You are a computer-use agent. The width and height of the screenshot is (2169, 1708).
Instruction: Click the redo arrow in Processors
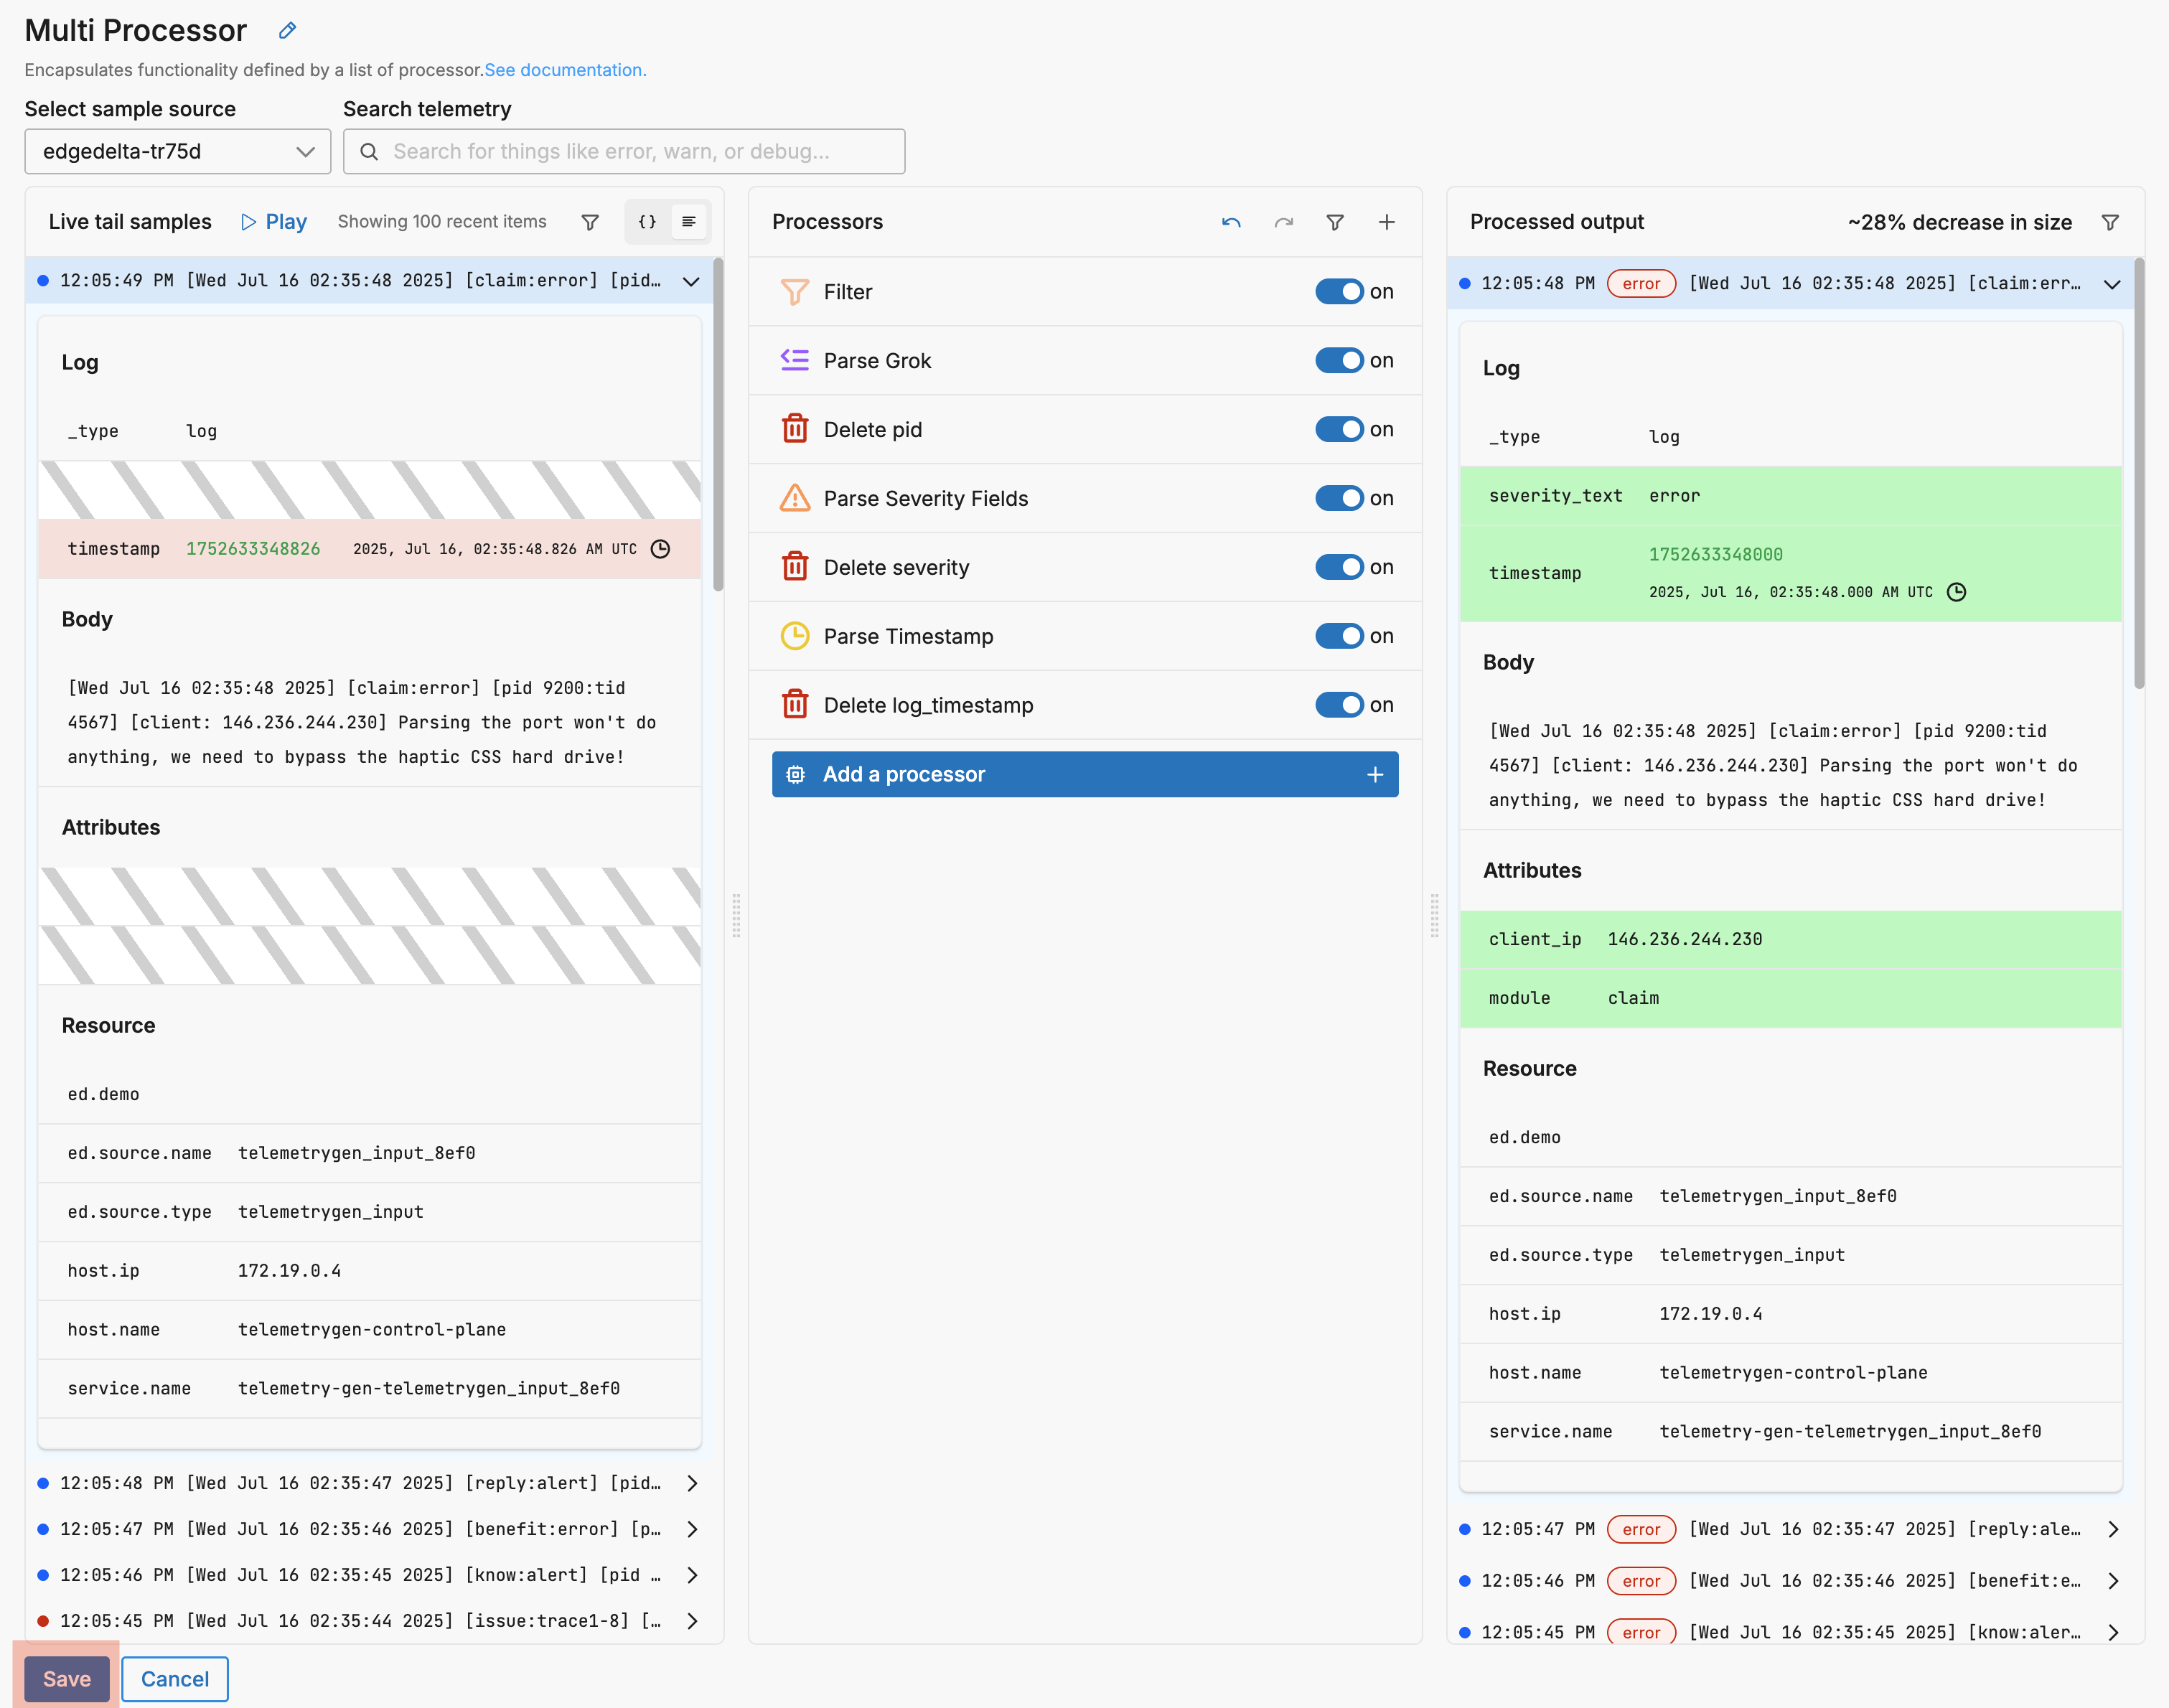coord(1284,222)
